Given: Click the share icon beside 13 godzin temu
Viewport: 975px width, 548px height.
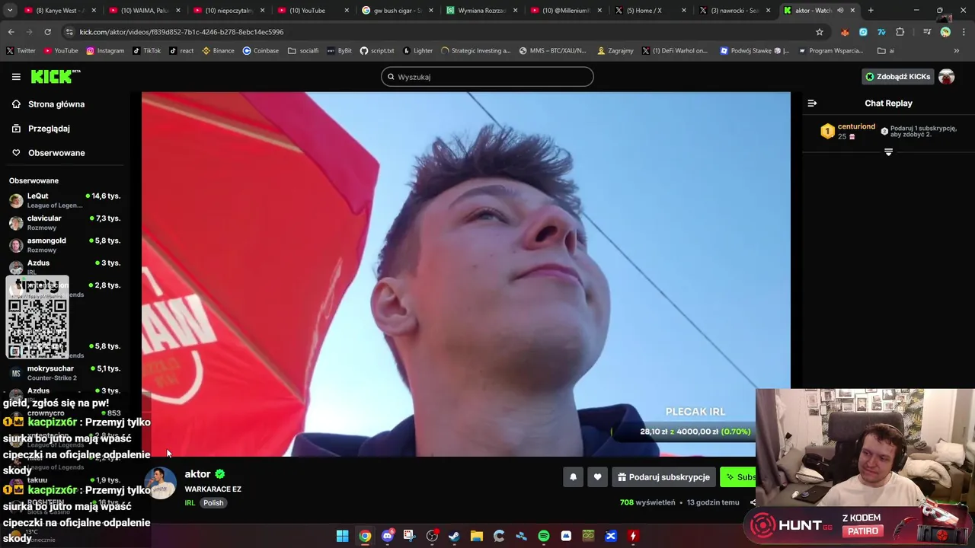Looking at the screenshot, I should 753,502.
